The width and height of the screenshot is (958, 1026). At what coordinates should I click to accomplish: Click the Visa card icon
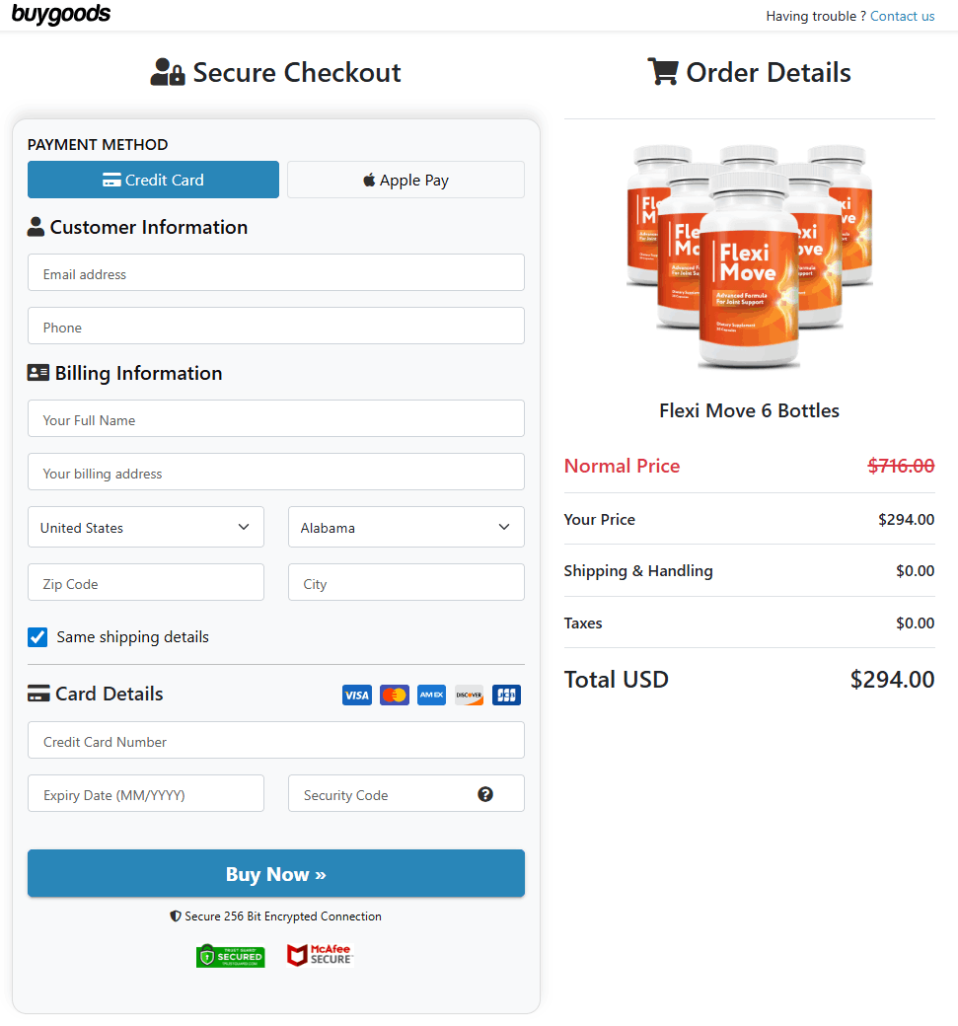(357, 696)
